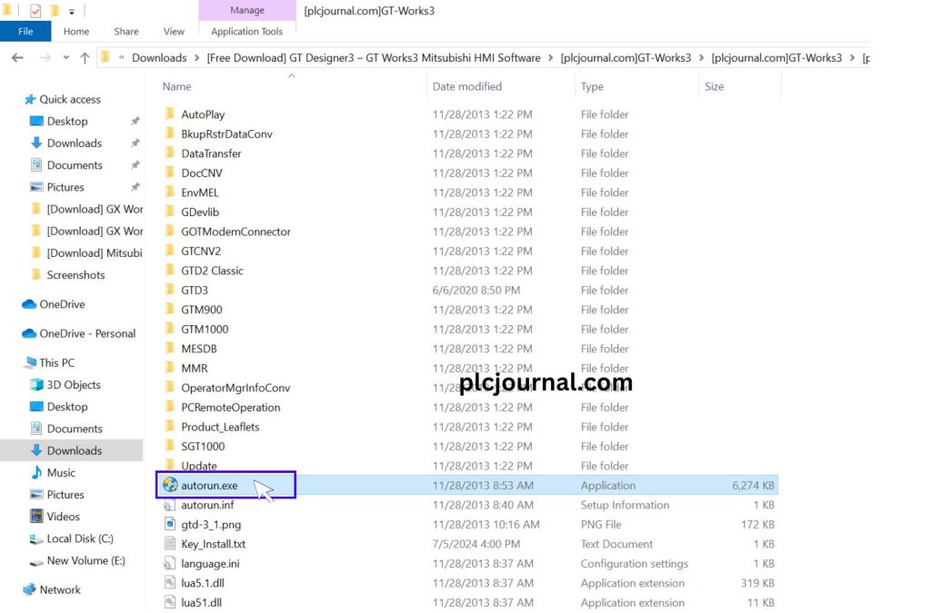Switch to the Home ribbon tab
931x613 pixels.
76,32
